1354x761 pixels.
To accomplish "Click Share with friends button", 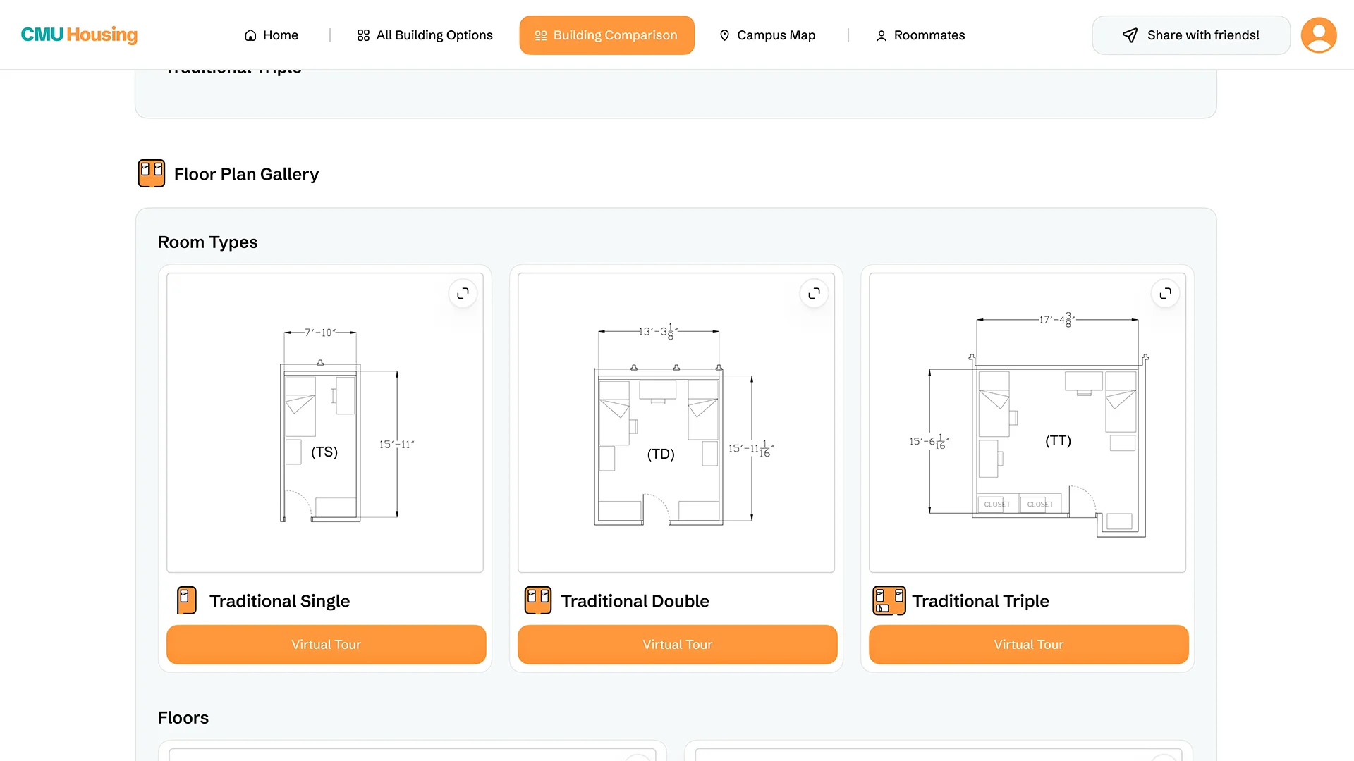I will [1190, 35].
